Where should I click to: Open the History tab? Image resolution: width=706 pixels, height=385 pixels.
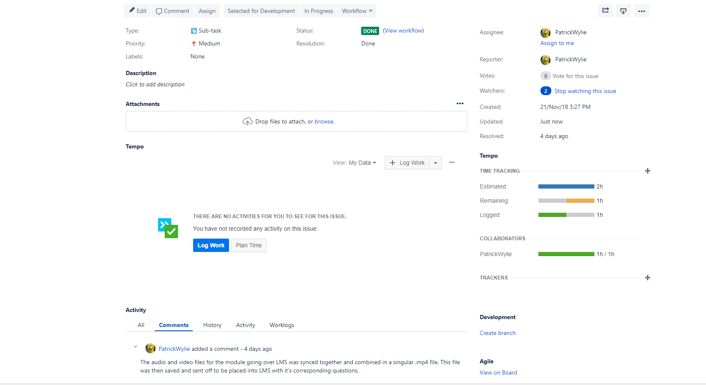tap(212, 325)
